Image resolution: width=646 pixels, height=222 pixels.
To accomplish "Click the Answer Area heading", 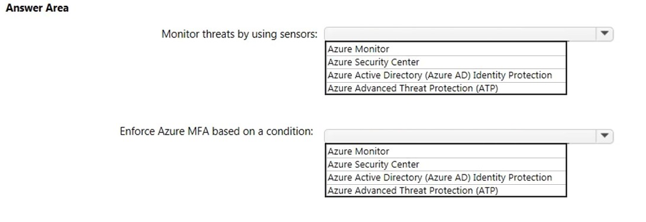I will point(37,8).
